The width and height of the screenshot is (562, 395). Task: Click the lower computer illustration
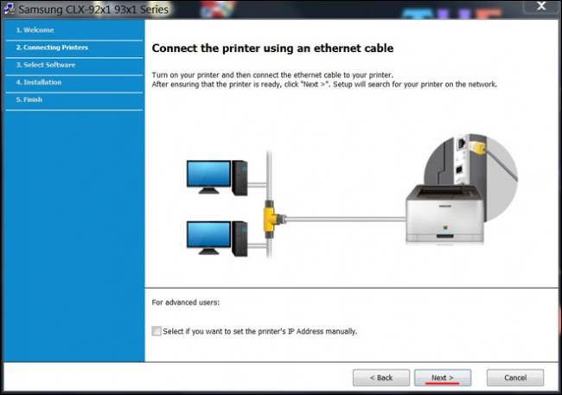[217, 239]
